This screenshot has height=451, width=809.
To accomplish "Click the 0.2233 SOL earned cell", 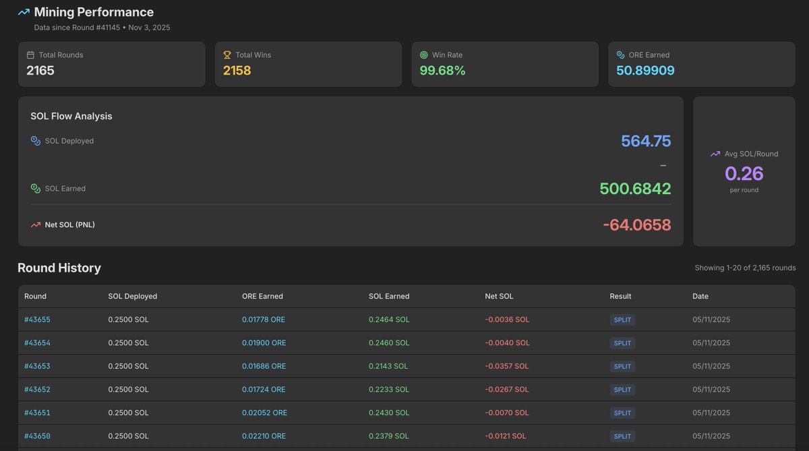I will 389,390.
